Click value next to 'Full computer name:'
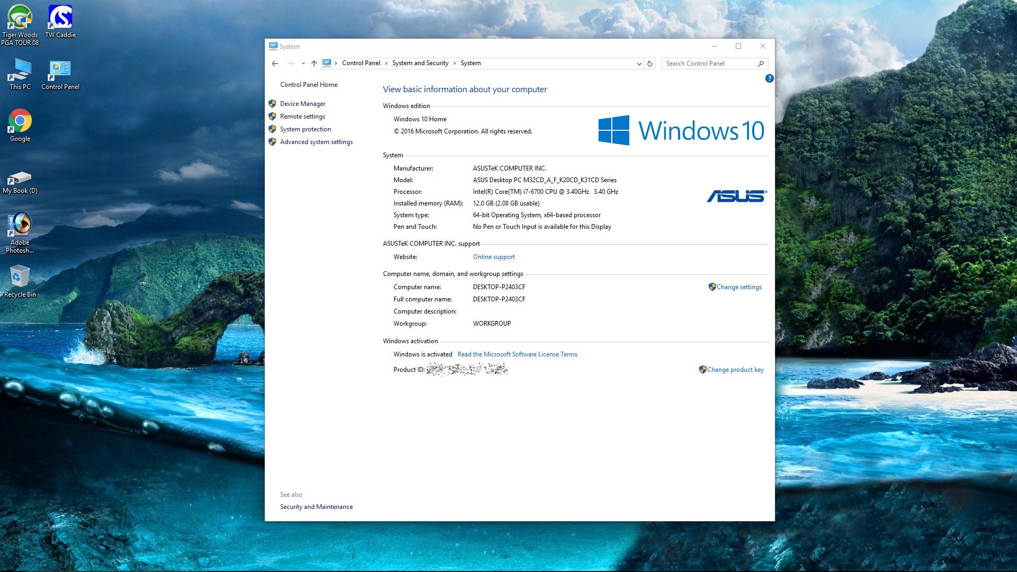The height and width of the screenshot is (572, 1017). click(499, 299)
